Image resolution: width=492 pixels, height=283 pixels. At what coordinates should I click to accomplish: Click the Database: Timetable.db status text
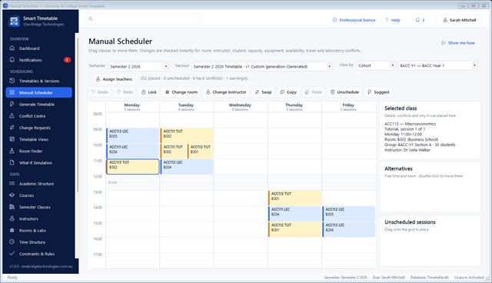point(430,278)
